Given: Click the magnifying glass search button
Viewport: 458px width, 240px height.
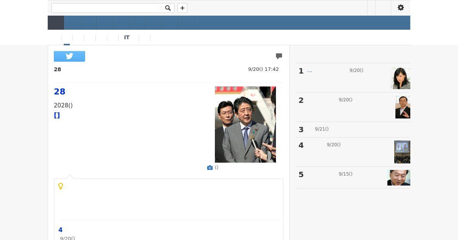Looking at the screenshot, I should click(x=168, y=8).
